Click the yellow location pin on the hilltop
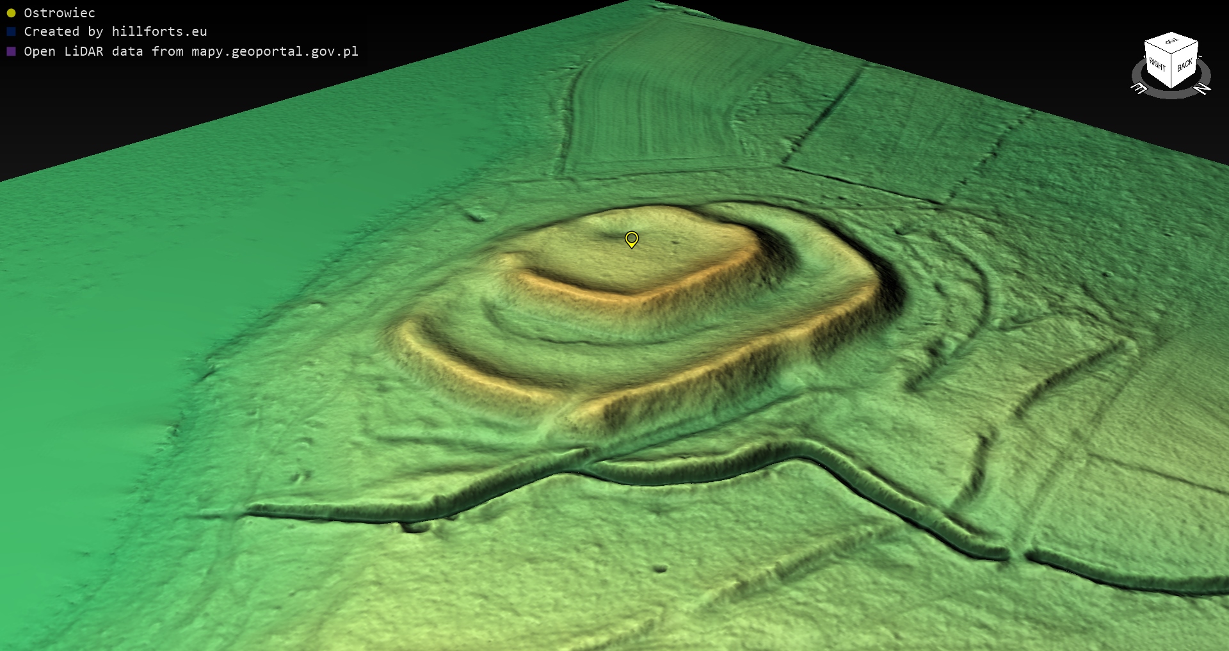This screenshot has height=651, width=1229. (x=631, y=239)
